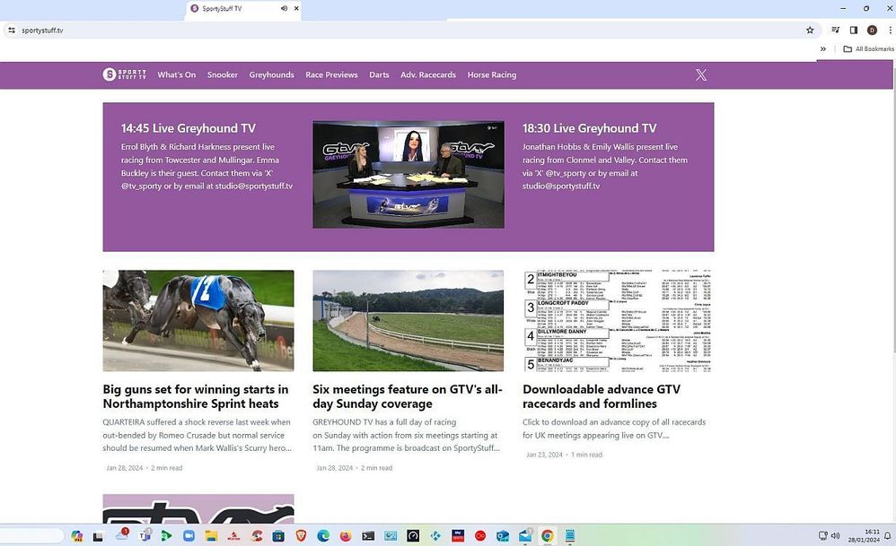Open Microsoft Edge from the taskbar
Screen dimensions: 896x546
click(x=323, y=536)
